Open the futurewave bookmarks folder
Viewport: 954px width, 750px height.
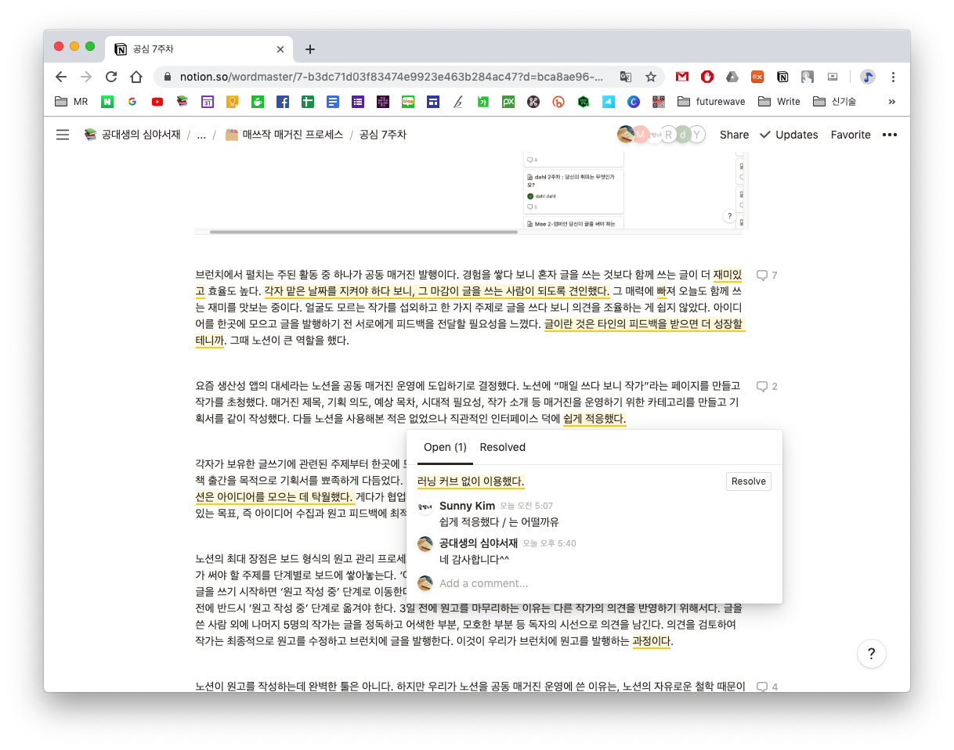(x=710, y=102)
